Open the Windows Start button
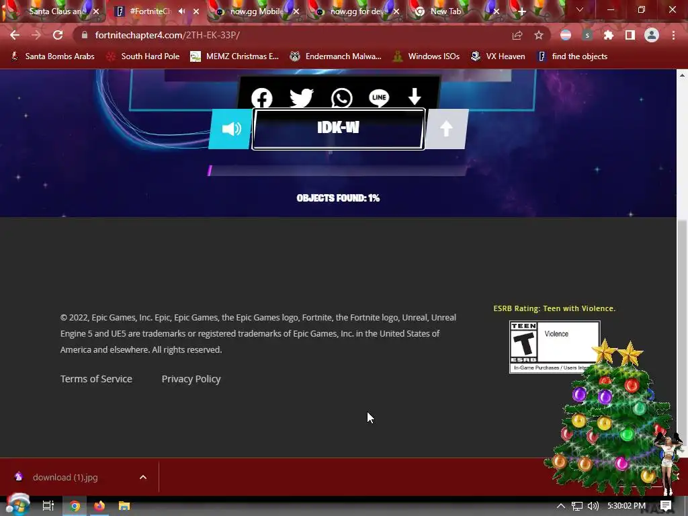The height and width of the screenshot is (516, 688). coord(17,505)
